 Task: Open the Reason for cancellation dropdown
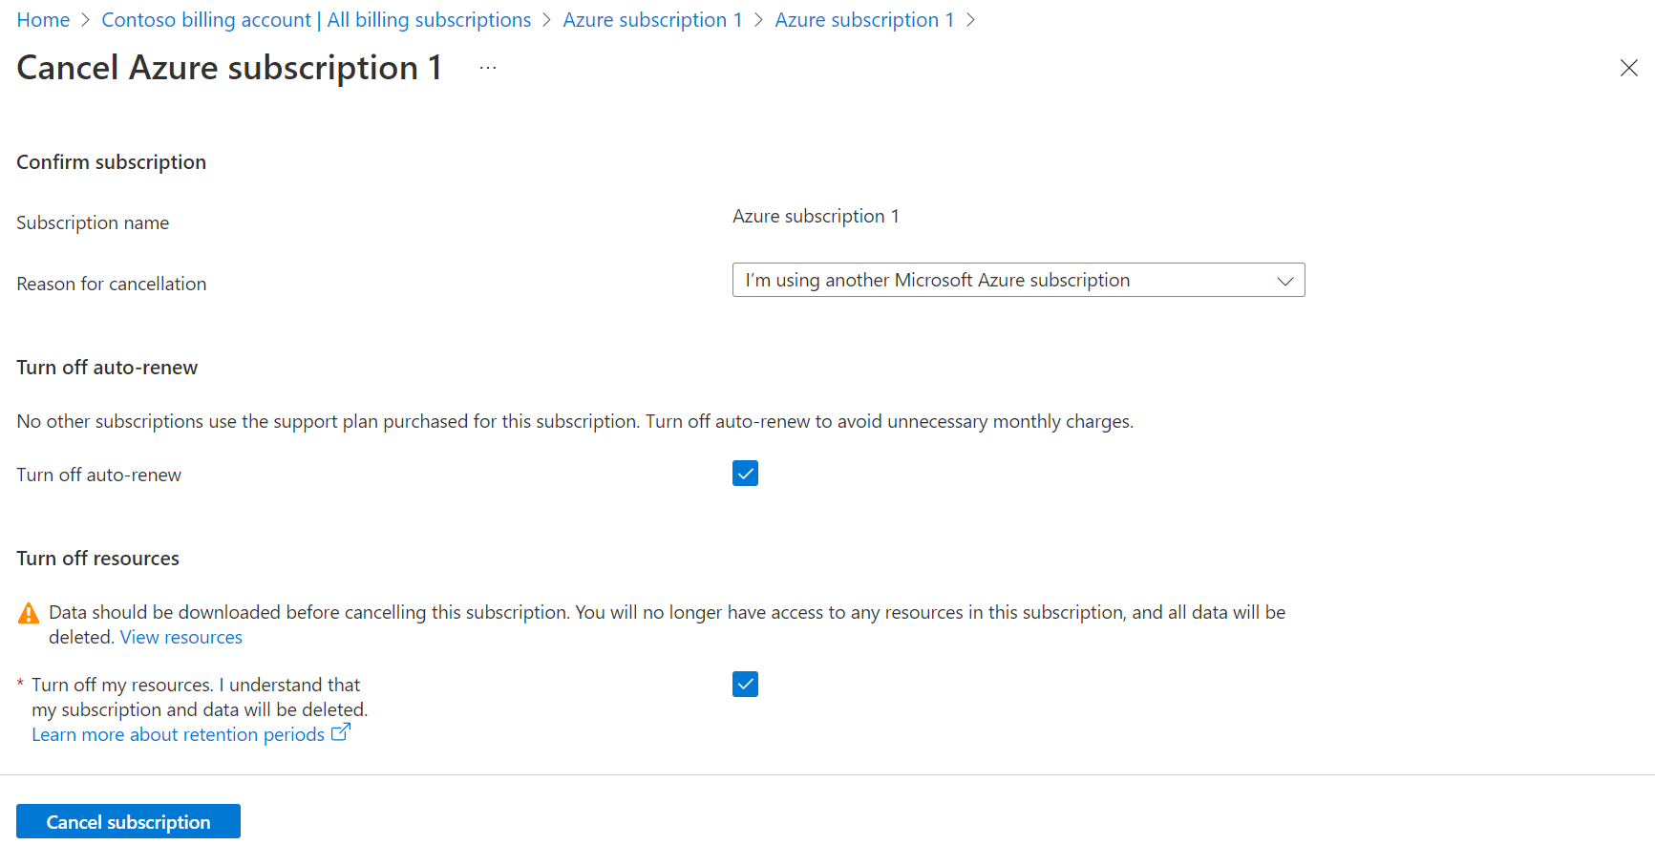pyautogui.click(x=1018, y=280)
